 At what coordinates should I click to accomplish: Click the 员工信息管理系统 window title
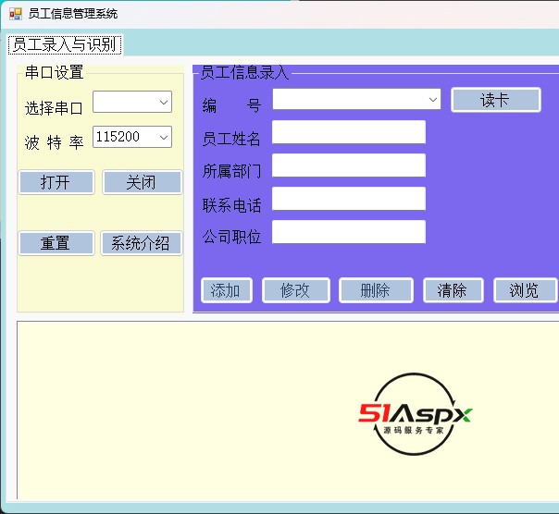pyautogui.click(x=73, y=14)
